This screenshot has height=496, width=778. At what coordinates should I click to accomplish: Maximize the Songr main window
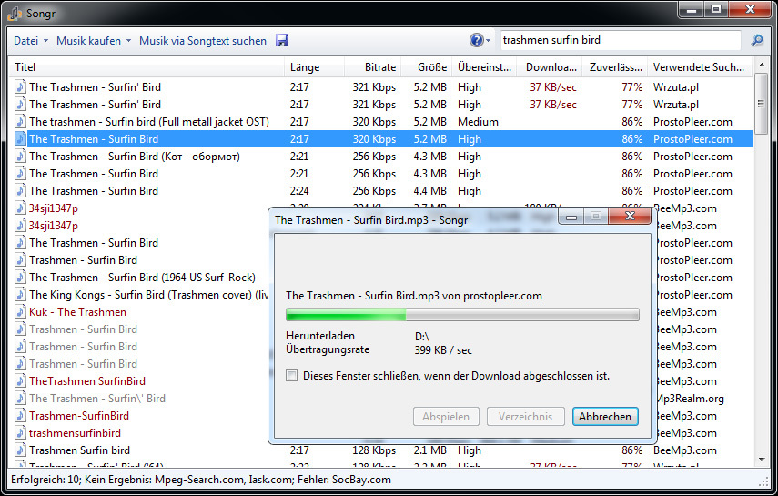tap(716, 9)
